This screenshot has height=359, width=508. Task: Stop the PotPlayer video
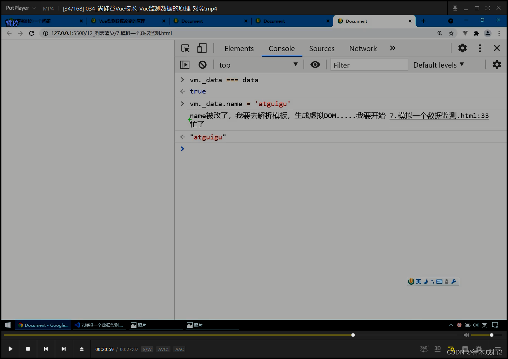pos(28,349)
